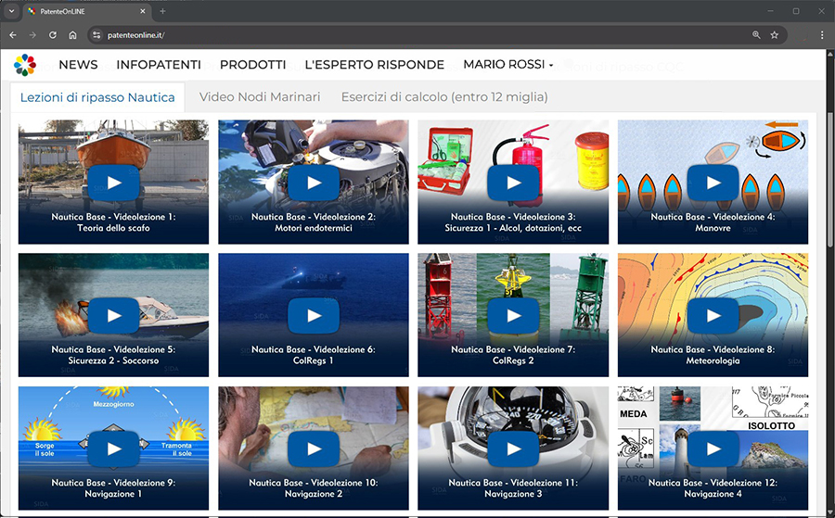Start Videolezione 4 Manovre play button
Viewport: 835px width, 518px height.
click(x=713, y=183)
